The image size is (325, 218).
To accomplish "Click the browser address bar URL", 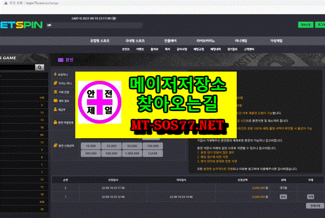I will pos(42,3).
